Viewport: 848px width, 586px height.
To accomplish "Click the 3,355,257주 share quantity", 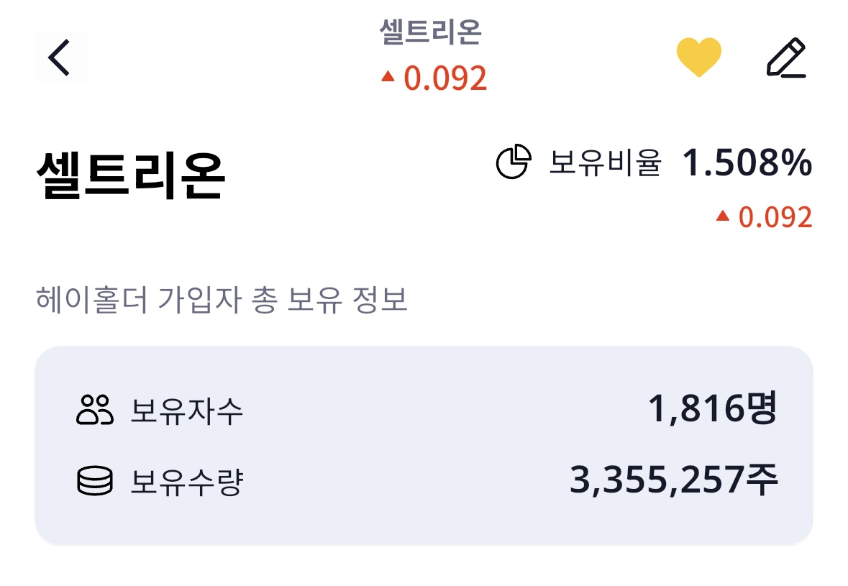I will pyautogui.click(x=673, y=480).
